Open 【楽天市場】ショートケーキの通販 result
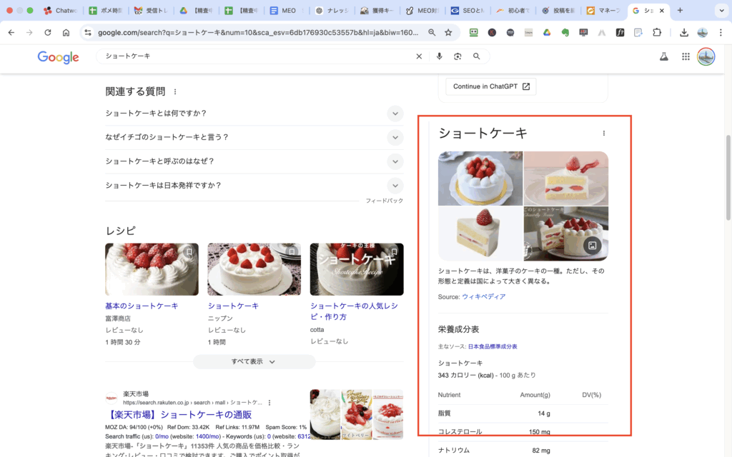Image resolution: width=732 pixels, height=457 pixels. point(179,415)
